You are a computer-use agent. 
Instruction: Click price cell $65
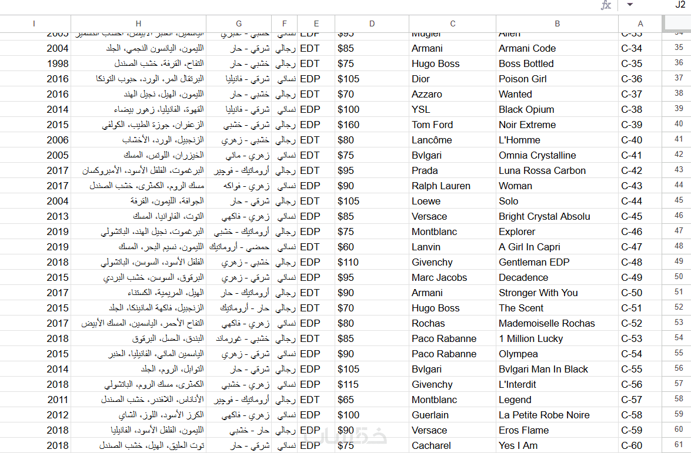coord(372,400)
